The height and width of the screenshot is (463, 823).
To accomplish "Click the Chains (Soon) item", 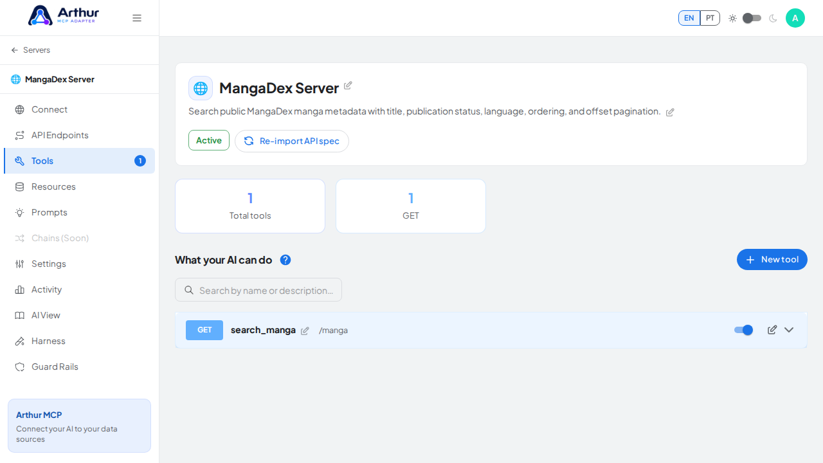I will tap(79, 238).
